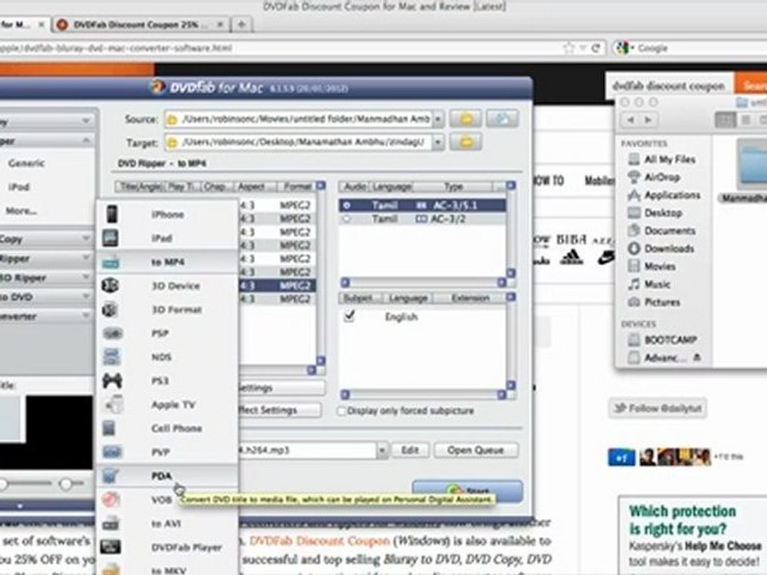Image resolution: width=767 pixels, height=575 pixels.
Task: Click the DVDFab Player icon
Action: tap(110, 546)
